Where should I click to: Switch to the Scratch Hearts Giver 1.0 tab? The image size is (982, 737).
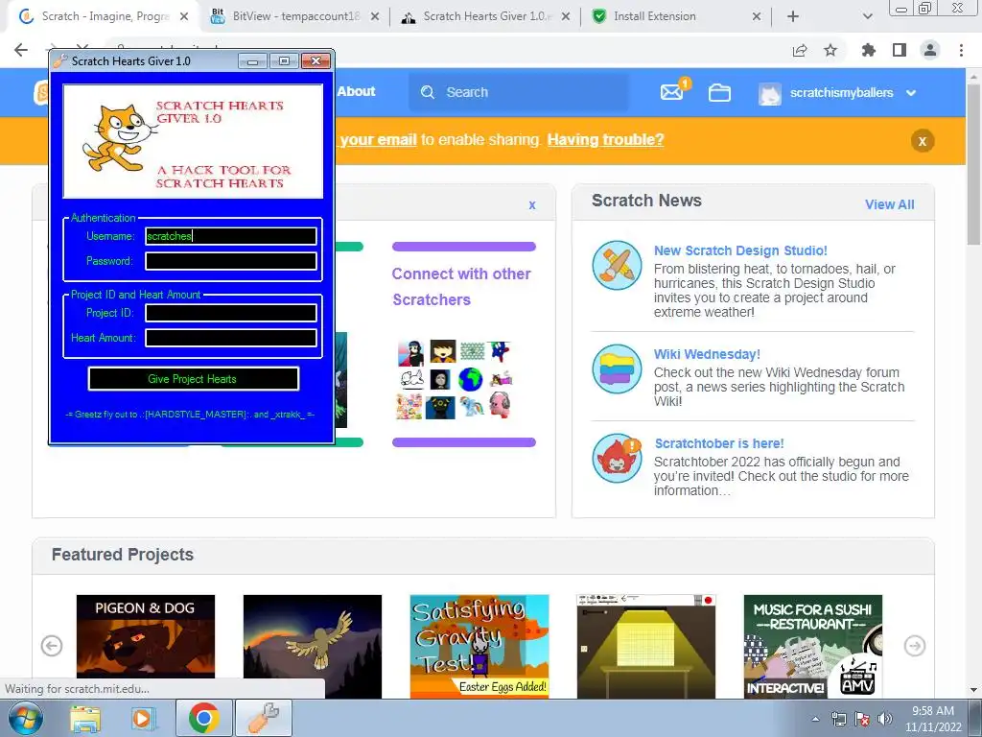(486, 16)
